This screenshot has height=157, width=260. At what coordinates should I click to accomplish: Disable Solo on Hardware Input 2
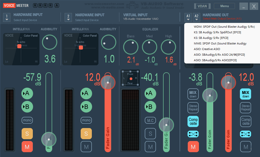(x=86, y=133)
